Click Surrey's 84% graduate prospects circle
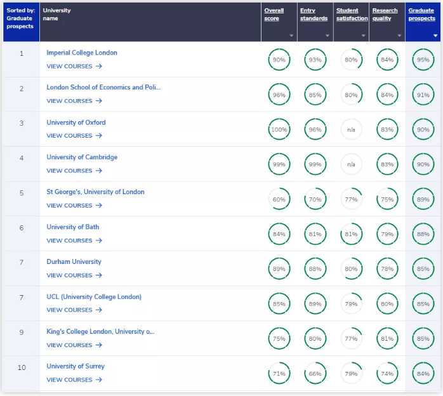443x396 pixels. coord(423,373)
